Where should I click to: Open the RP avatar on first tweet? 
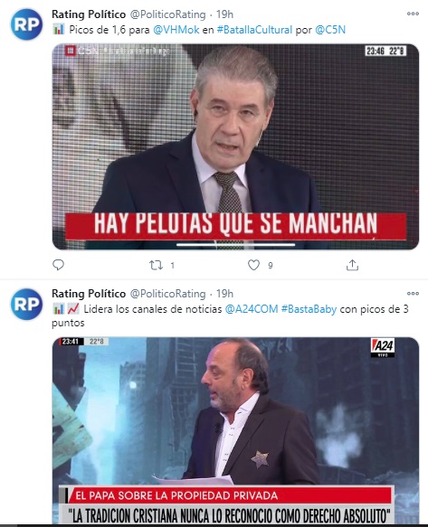click(26, 24)
